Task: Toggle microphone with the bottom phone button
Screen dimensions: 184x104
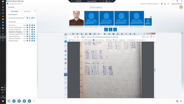Action: [14, 101]
